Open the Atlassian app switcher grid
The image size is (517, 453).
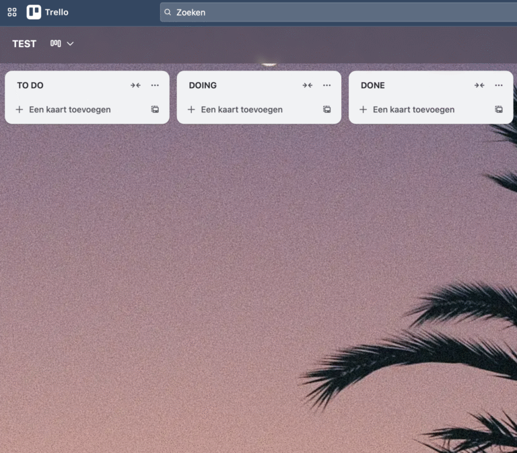pos(12,12)
